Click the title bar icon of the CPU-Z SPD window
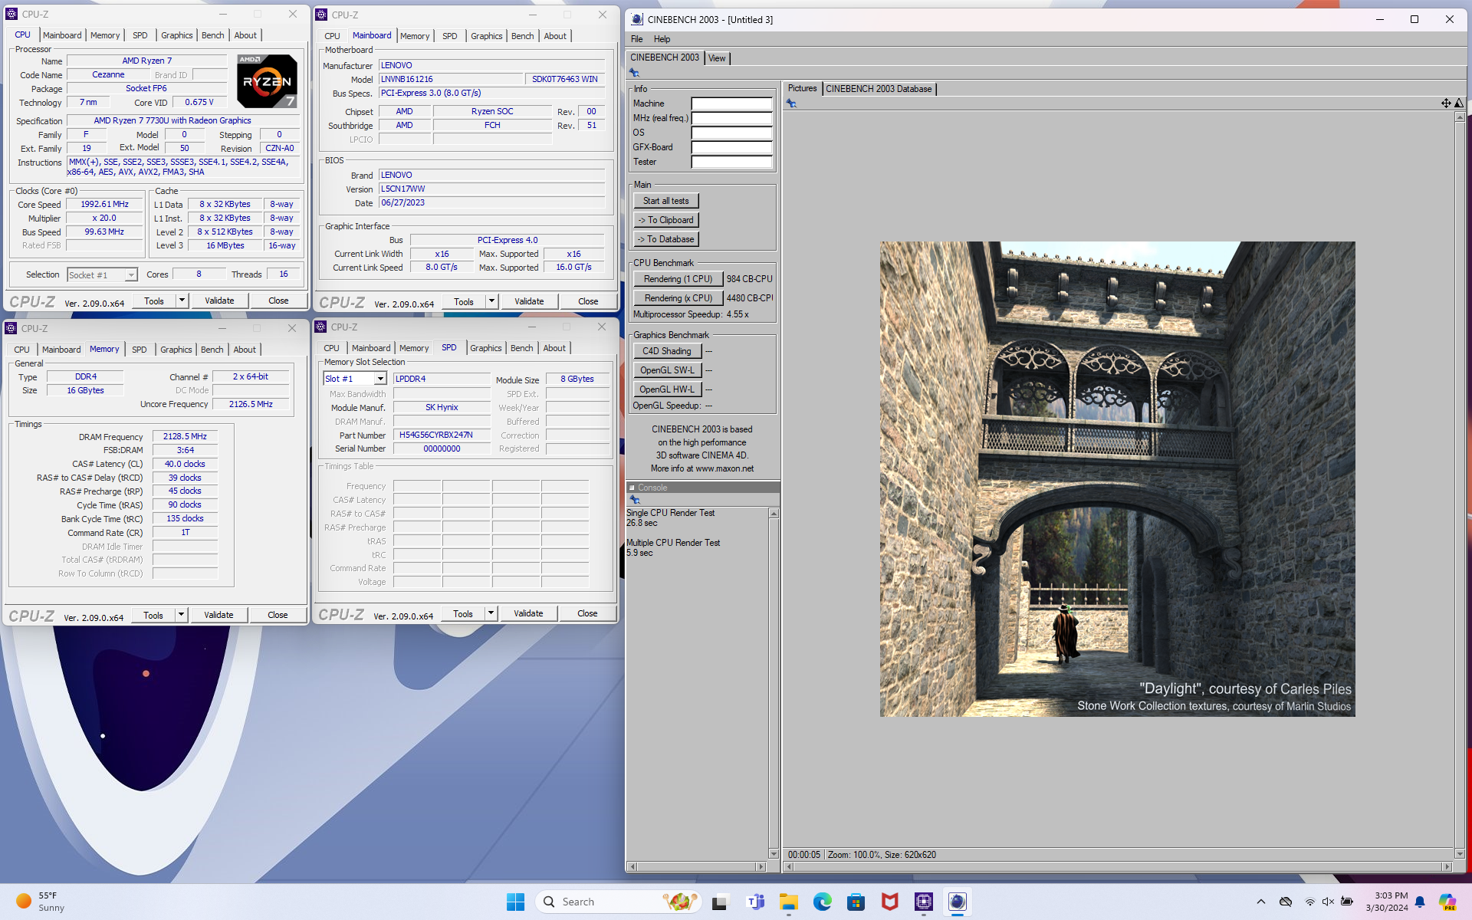The width and height of the screenshot is (1472, 920). pos(320,327)
